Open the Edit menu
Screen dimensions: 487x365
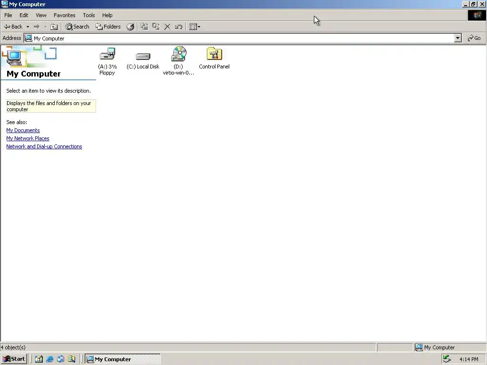coord(24,15)
